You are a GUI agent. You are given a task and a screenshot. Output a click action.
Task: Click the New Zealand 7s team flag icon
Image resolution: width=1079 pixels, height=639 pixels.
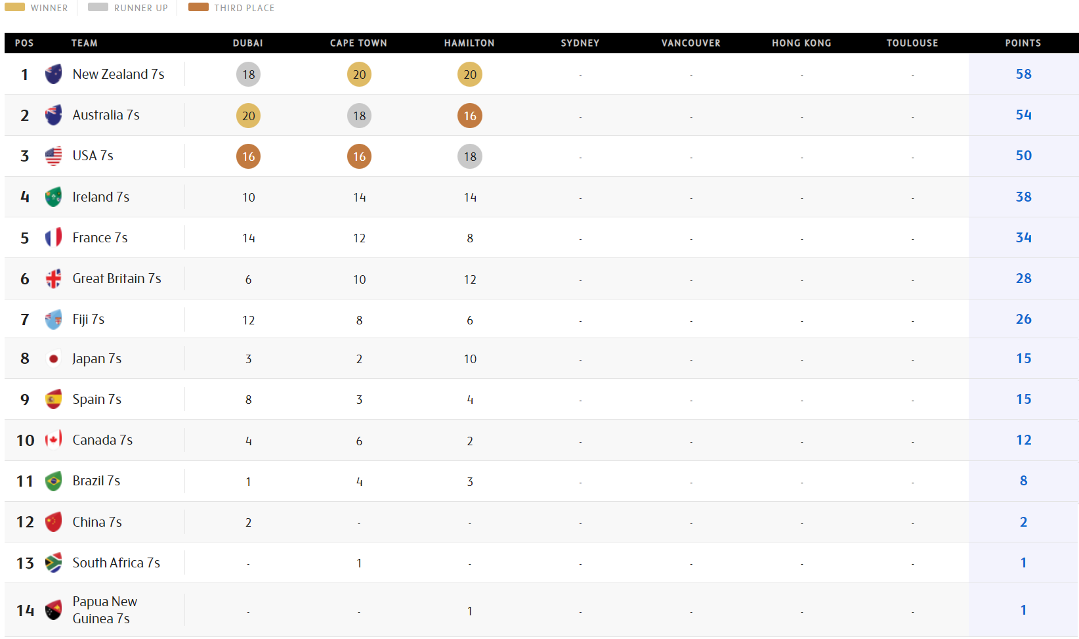pos(54,74)
